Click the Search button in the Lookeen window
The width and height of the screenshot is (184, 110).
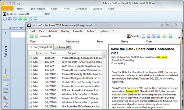point(133,36)
